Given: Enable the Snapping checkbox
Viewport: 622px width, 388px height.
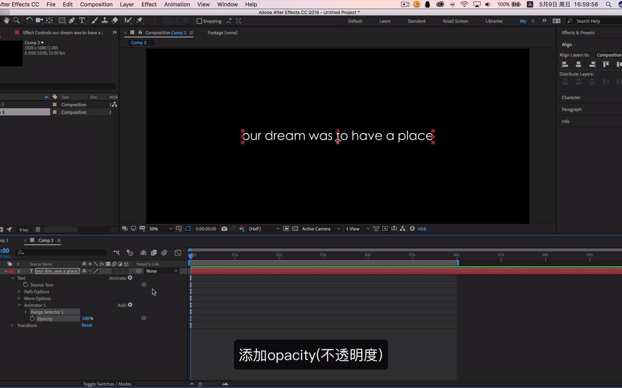Looking at the screenshot, I should [199, 21].
